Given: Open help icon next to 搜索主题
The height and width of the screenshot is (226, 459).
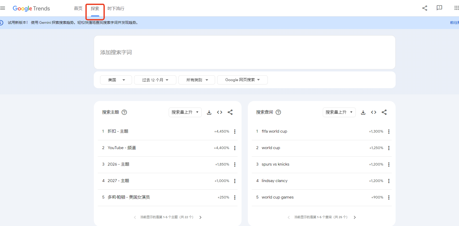Looking at the screenshot, I should (124, 112).
